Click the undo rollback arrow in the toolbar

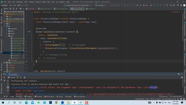coord(167,5)
